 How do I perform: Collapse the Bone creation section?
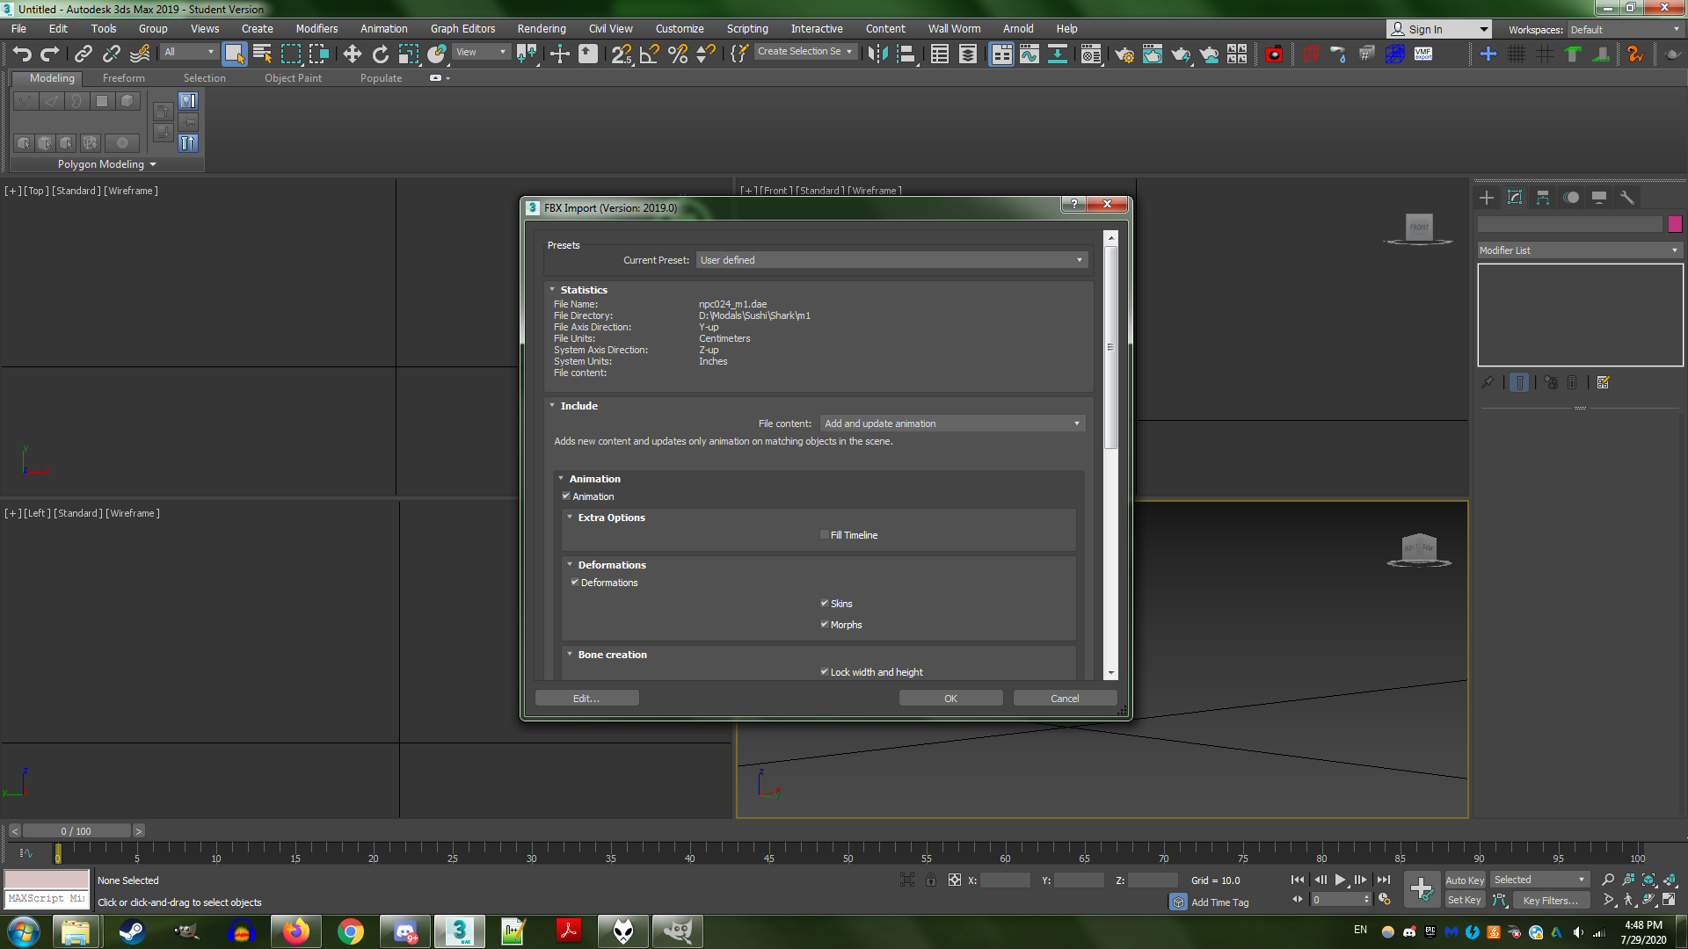coord(570,654)
